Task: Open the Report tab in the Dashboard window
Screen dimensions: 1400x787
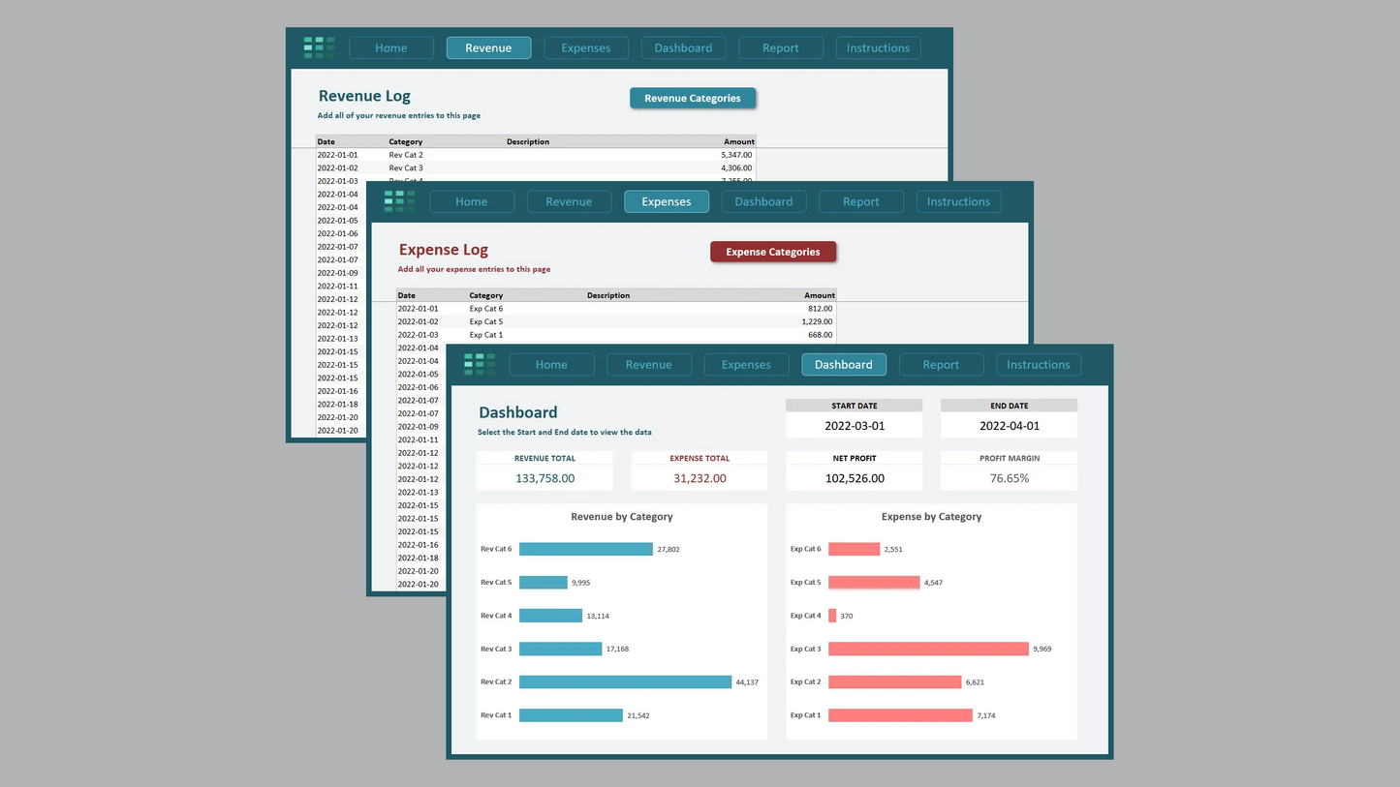Action: (940, 365)
